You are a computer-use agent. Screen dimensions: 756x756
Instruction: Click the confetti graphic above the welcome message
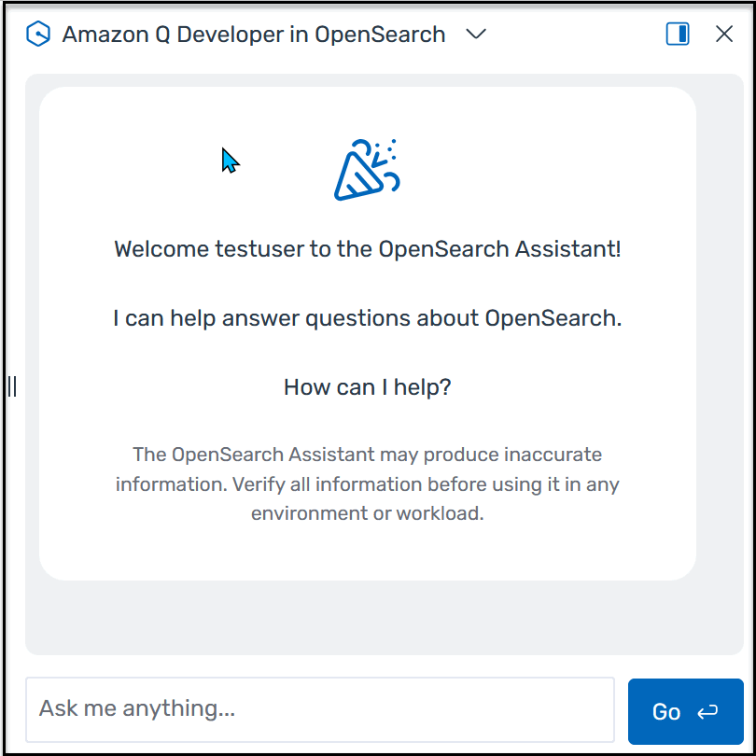point(367,168)
